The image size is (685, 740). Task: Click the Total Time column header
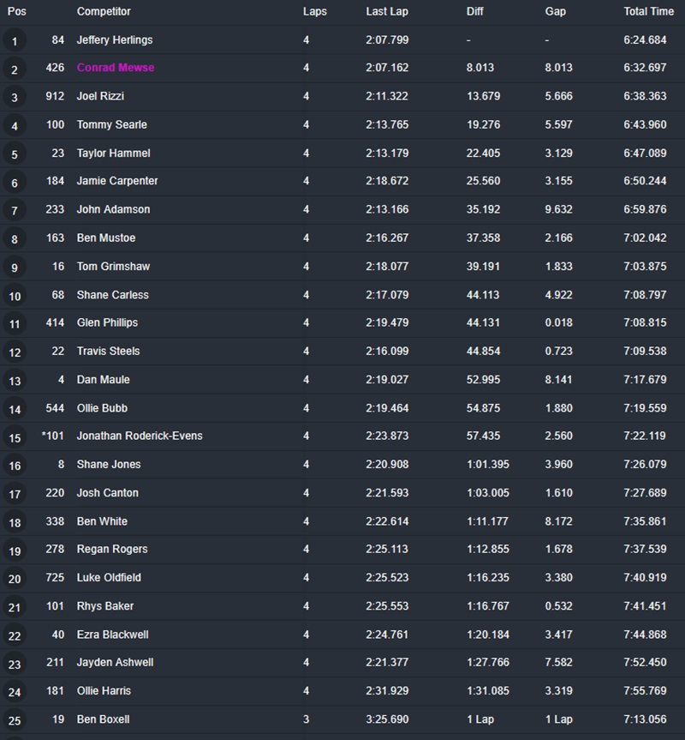click(648, 12)
